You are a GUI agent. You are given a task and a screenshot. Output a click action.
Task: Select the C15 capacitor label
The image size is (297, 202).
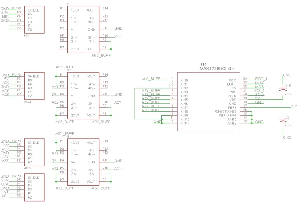click(288, 86)
